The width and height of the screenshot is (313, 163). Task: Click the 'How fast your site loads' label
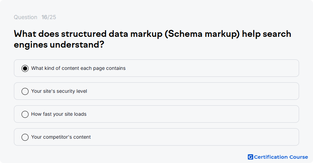pyautogui.click(x=59, y=114)
